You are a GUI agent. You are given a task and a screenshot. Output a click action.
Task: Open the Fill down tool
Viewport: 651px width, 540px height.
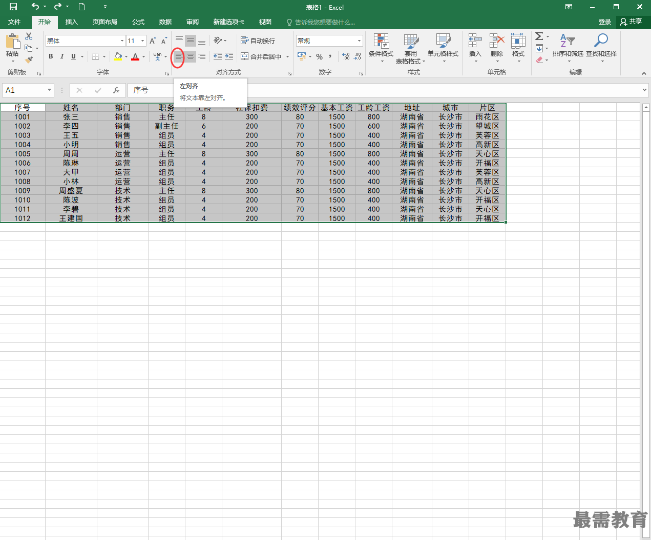pos(539,48)
